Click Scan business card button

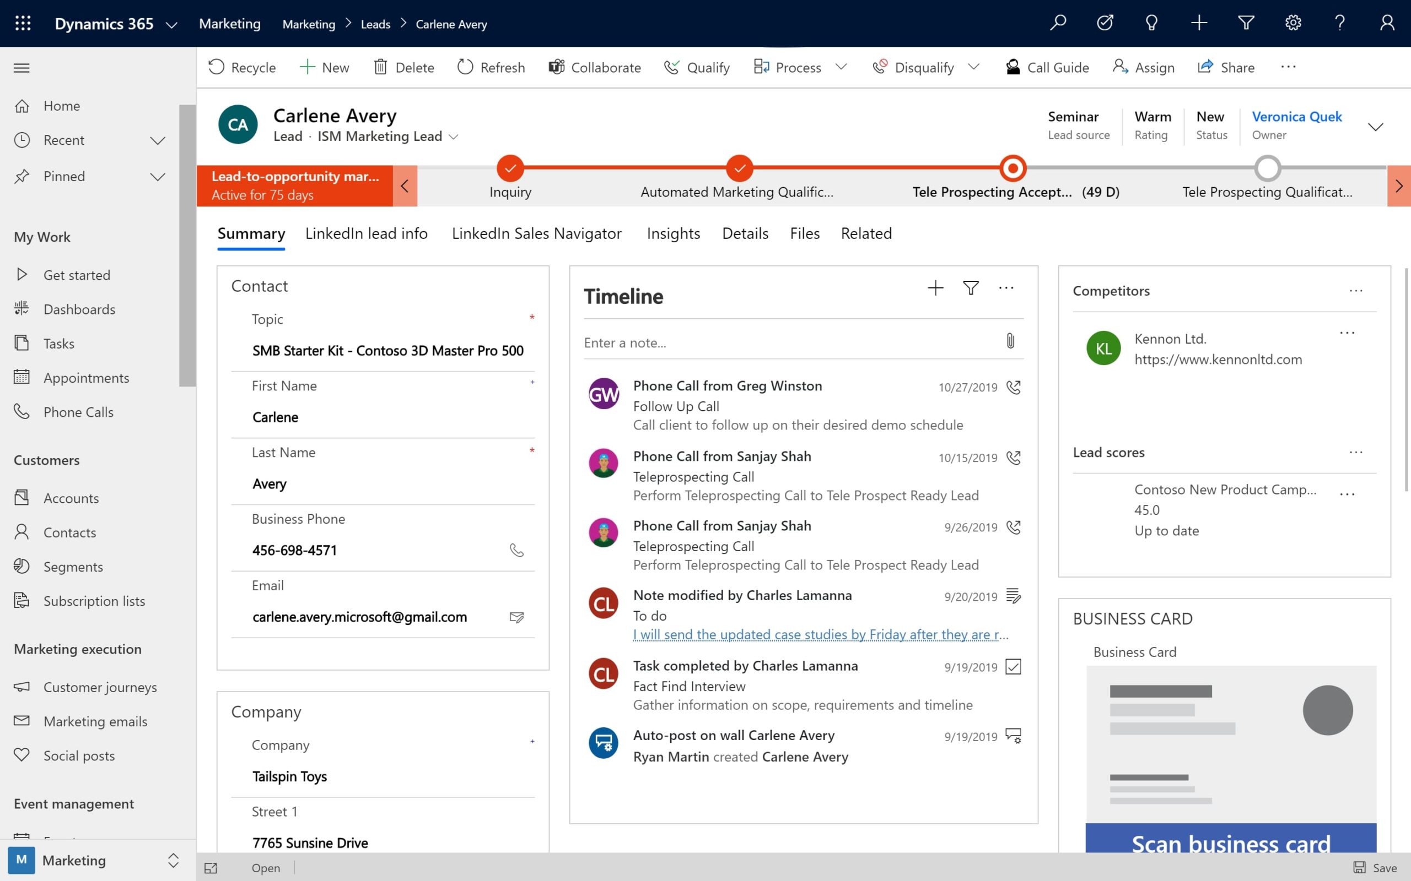pyautogui.click(x=1231, y=839)
